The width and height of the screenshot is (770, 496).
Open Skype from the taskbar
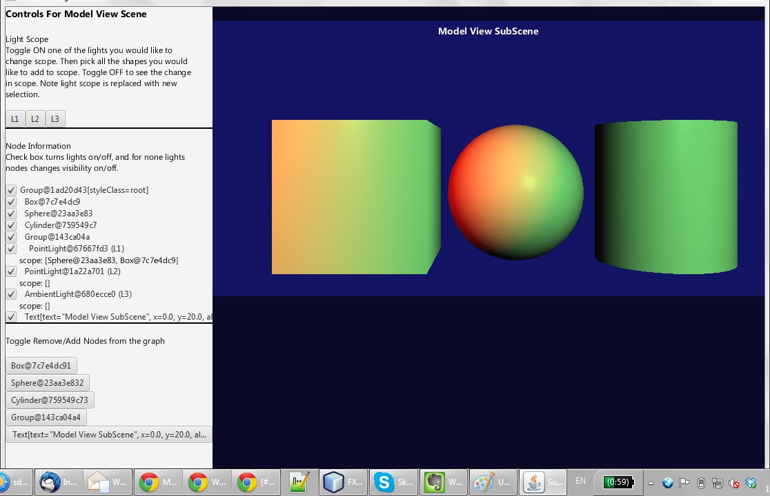pyautogui.click(x=394, y=482)
